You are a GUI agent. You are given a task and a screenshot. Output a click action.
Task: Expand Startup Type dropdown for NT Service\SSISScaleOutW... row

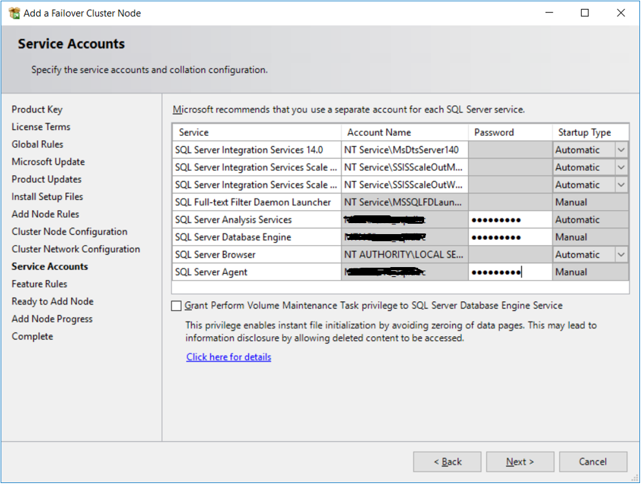tap(621, 185)
